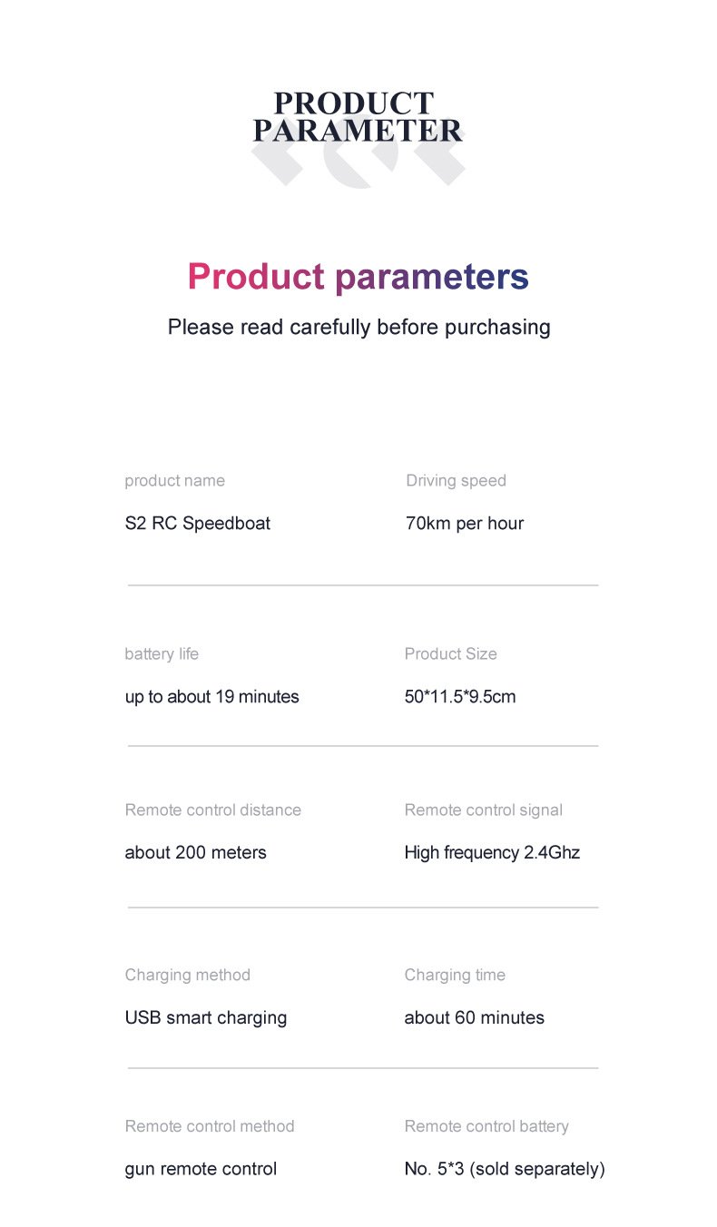Click the 'Driving speed' label
The height and width of the screenshot is (1227, 717).
pos(456,481)
